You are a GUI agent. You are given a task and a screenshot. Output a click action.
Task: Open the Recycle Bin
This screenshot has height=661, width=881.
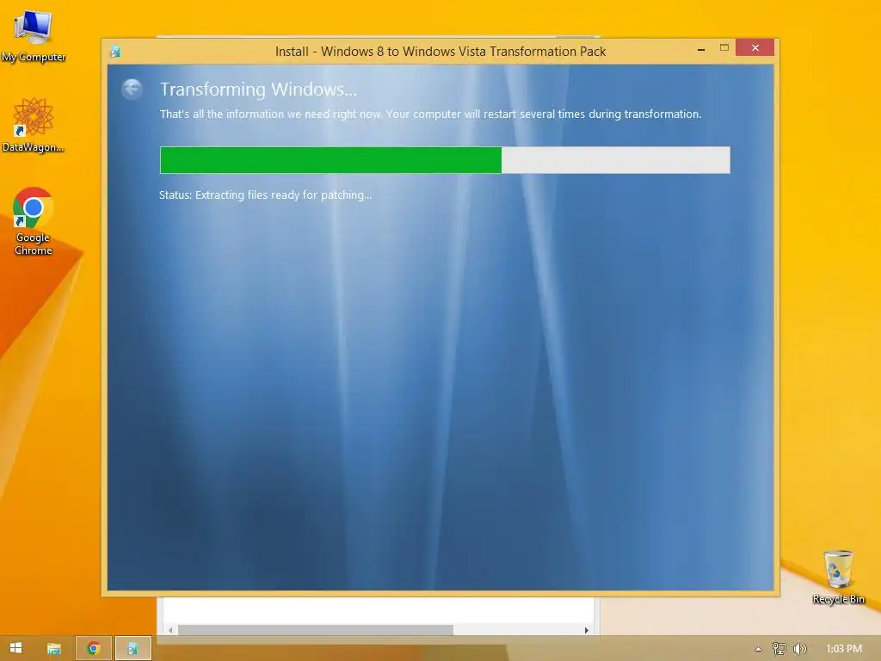point(838,578)
